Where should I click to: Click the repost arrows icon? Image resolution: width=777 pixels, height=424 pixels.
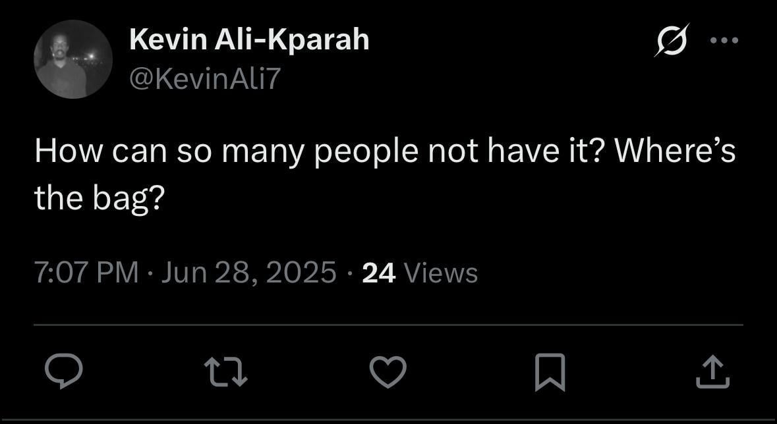pos(225,371)
